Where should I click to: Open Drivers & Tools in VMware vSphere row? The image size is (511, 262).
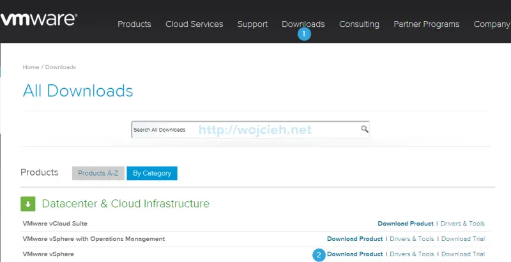coord(412,254)
